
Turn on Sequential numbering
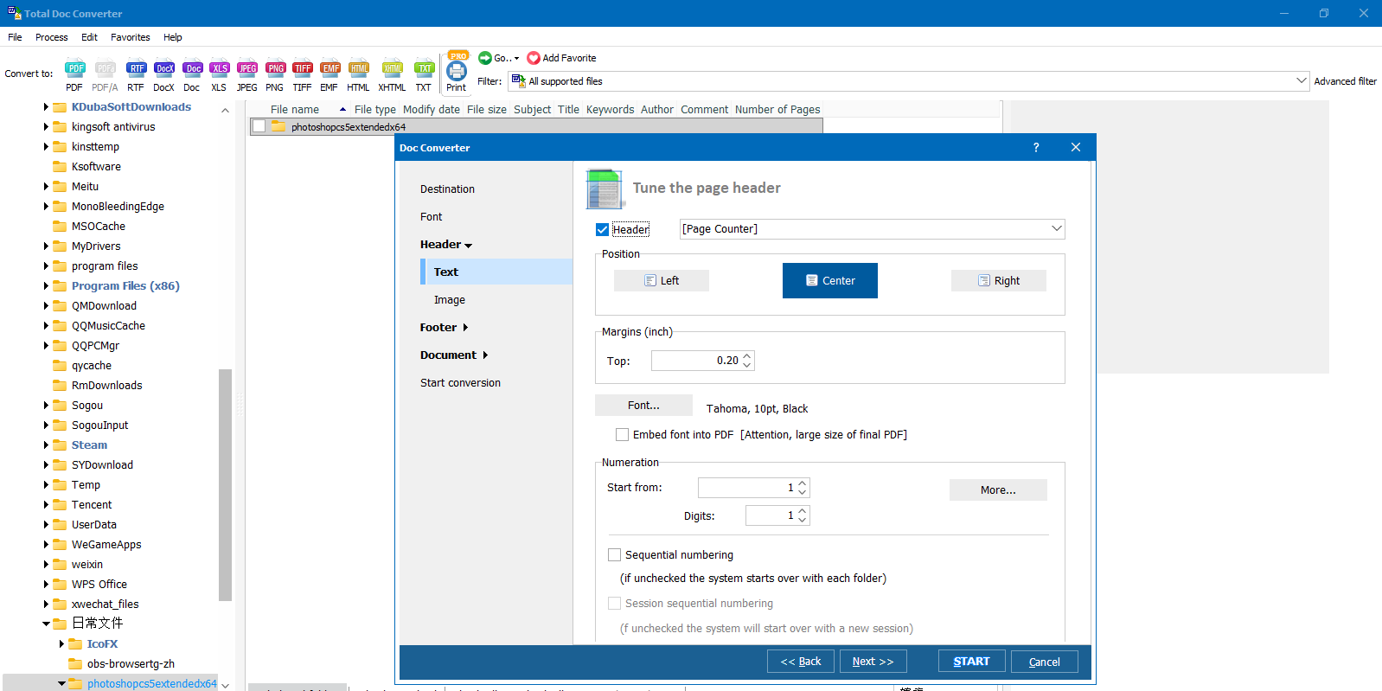[x=615, y=555]
